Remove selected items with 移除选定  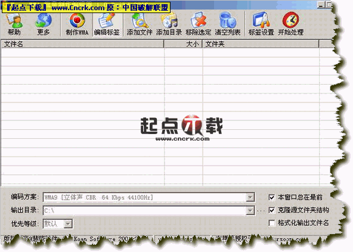[199, 24]
